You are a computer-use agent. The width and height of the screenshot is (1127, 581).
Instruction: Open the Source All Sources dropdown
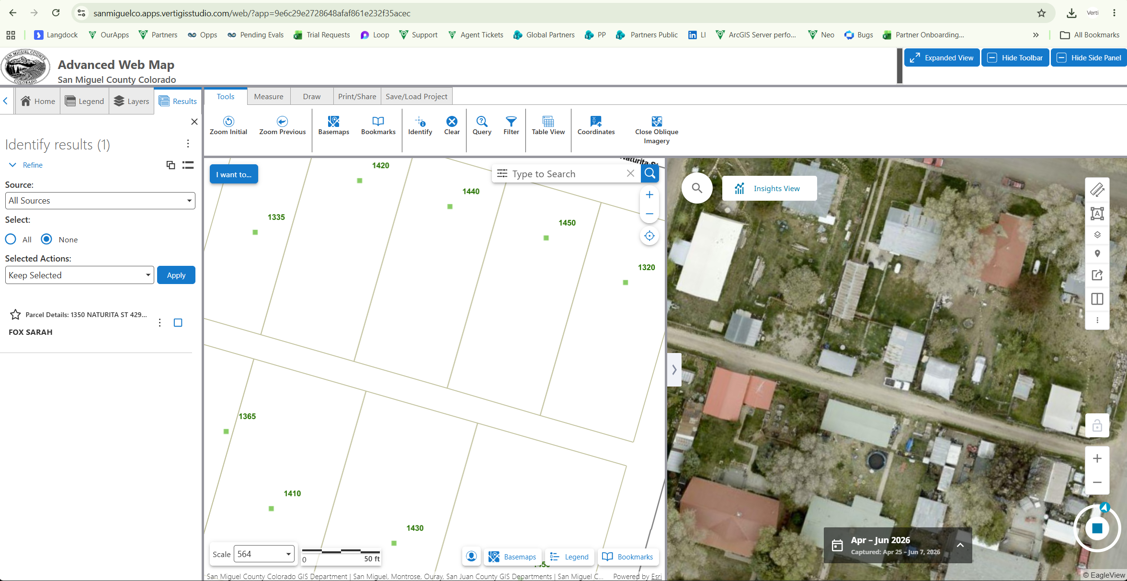point(100,201)
